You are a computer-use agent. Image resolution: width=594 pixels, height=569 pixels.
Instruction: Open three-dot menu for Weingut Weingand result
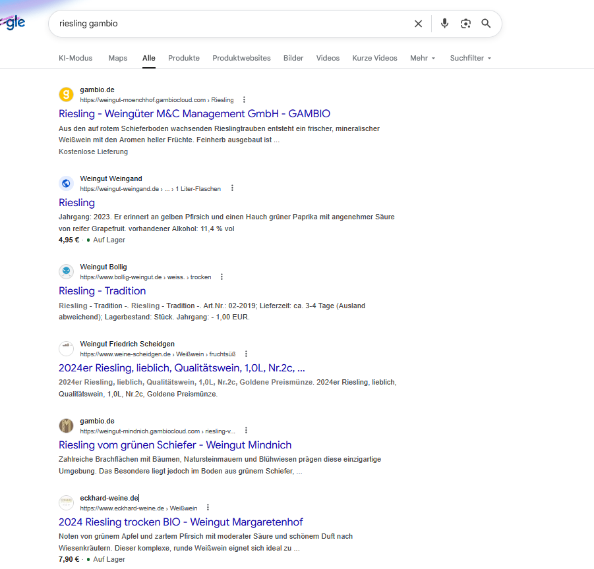click(x=232, y=188)
